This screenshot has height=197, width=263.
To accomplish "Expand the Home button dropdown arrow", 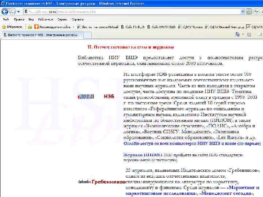I will click(243, 34).
